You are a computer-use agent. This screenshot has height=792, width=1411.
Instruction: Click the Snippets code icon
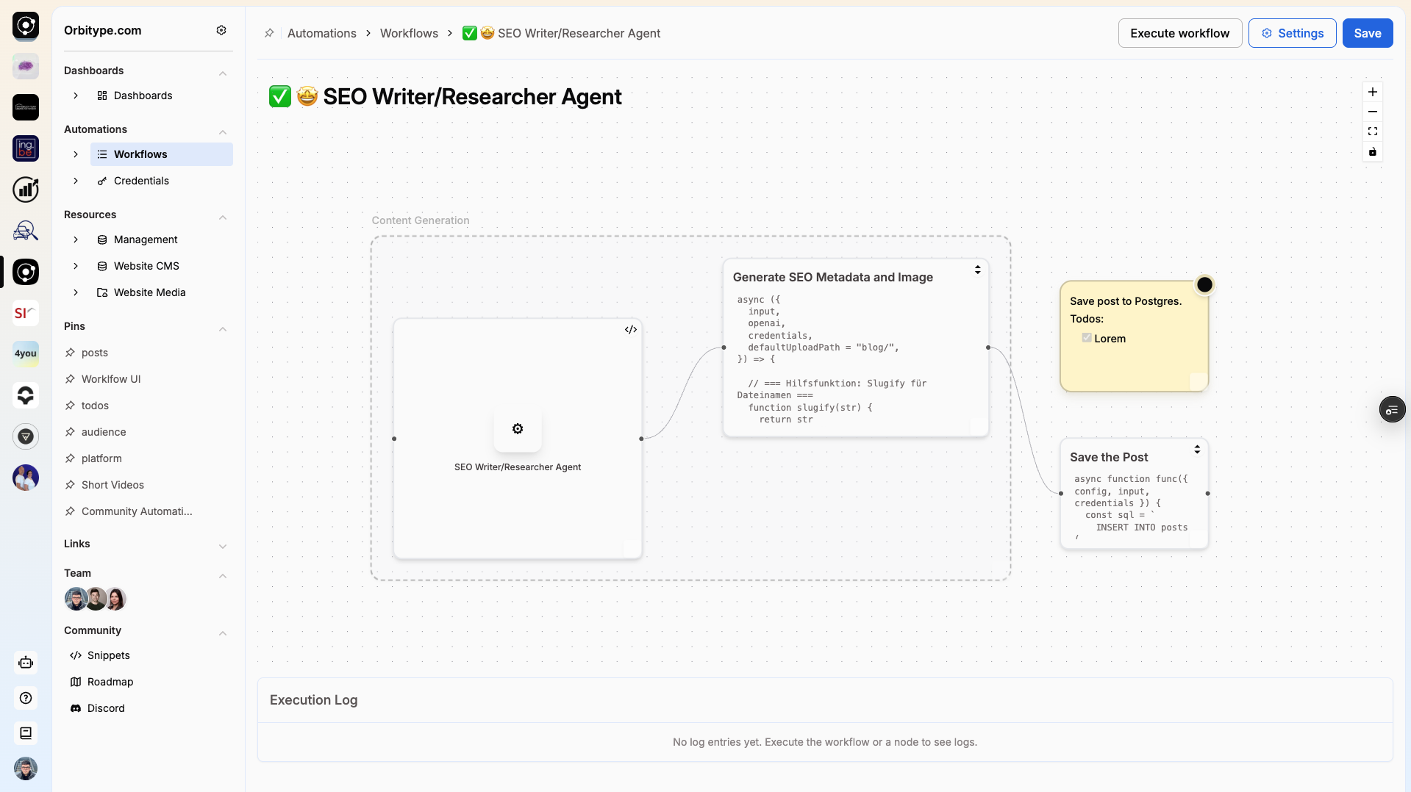(x=76, y=655)
